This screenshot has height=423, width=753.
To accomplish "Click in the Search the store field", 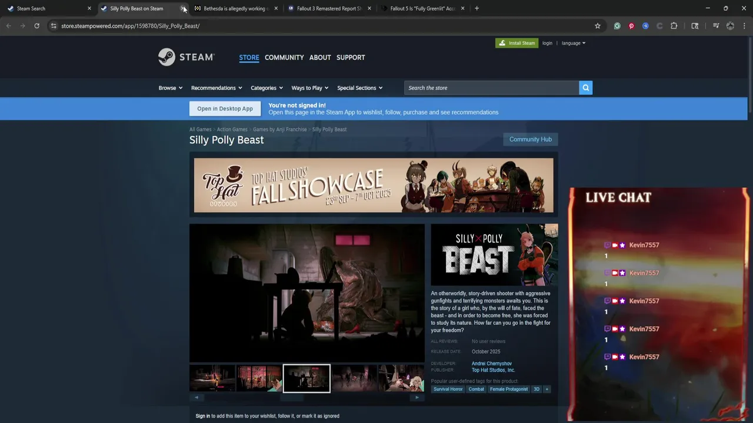I will pos(491,88).
